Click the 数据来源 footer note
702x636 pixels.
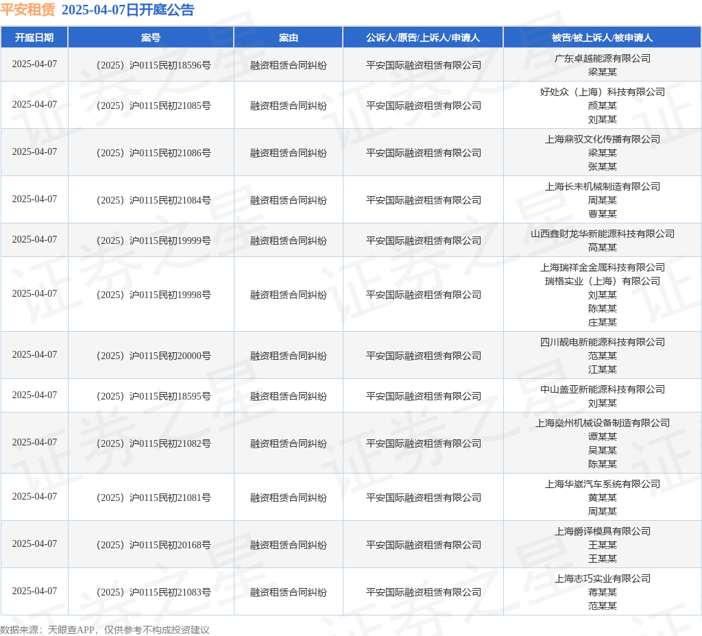[105, 630]
